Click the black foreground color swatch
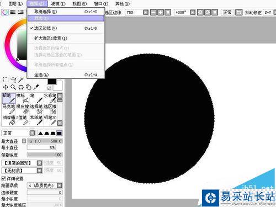 (52, 82)
